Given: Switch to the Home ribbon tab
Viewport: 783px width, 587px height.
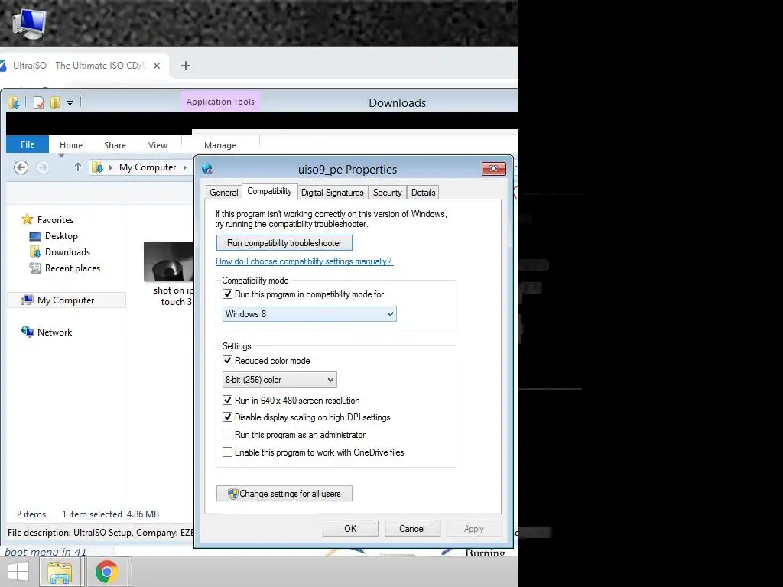Looking at the screenshot, I should point(71,145).
